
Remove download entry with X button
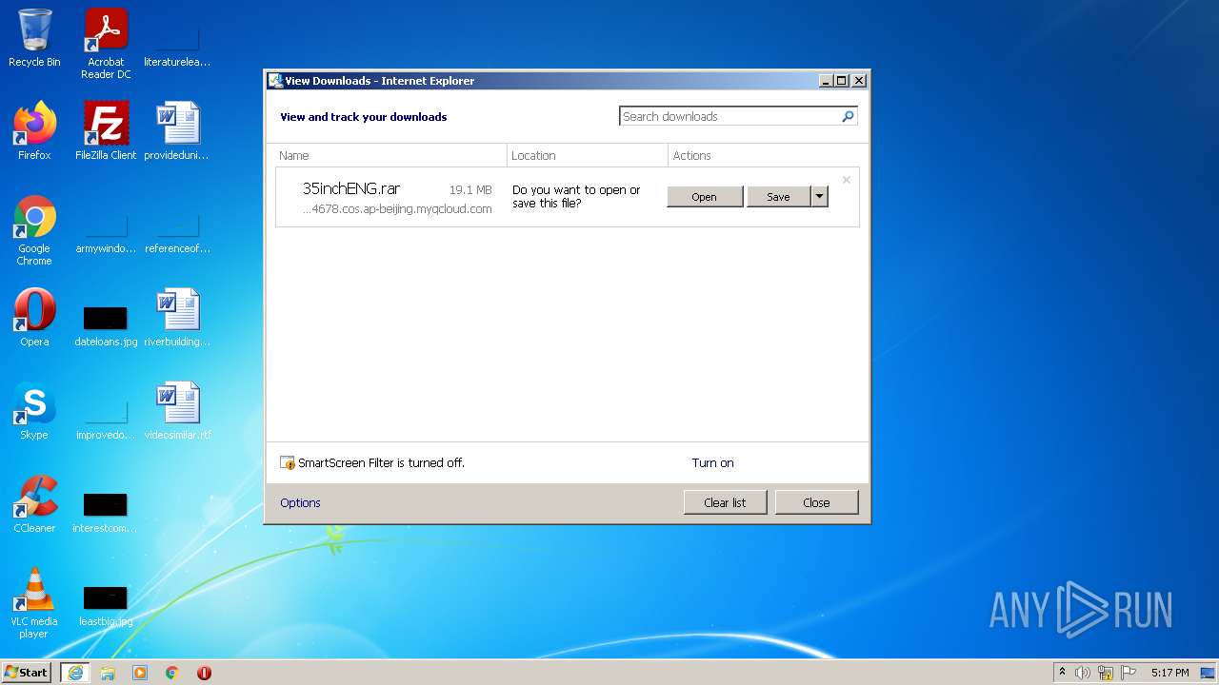[x=846, y=180]
